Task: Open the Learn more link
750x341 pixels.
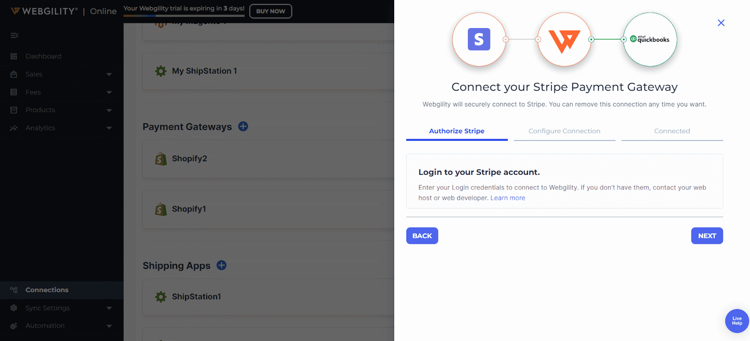Action: click(508, 198)
